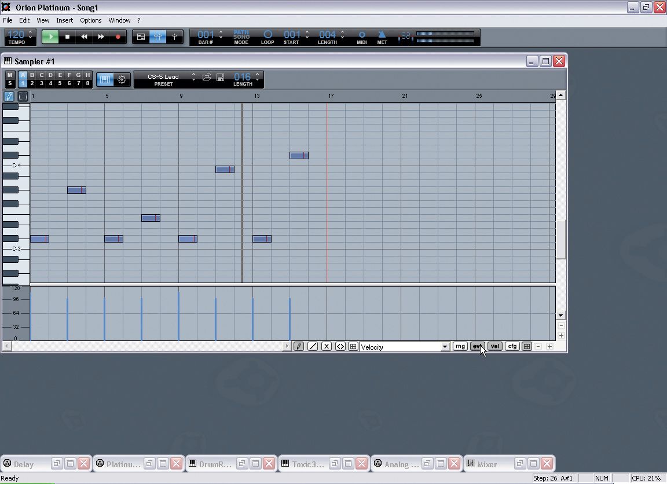Click the song LENGTH 004 stepper arrows
The height and width of the screenshot is (484, 667).
point(342,35)
